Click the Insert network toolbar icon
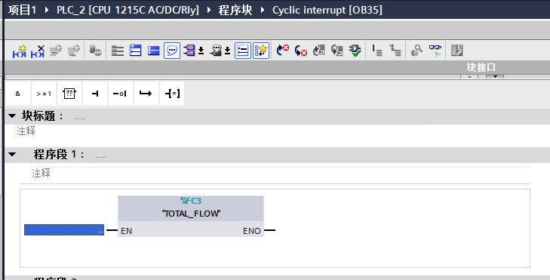 20,51
